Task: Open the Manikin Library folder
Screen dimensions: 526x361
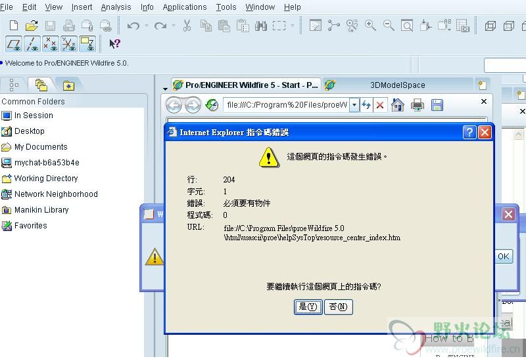Action: [x=36, y=210]
